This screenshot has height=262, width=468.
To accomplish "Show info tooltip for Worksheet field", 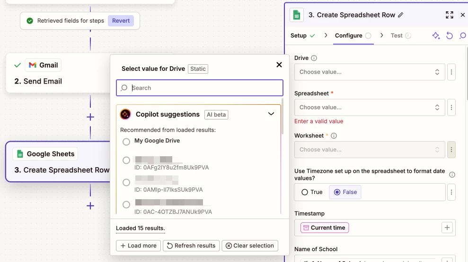I will pyautogui.click(x=334, y=136).
